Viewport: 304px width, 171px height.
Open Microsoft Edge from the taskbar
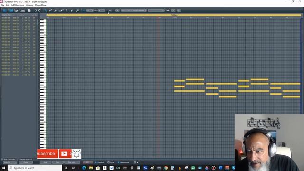pyautogui.click(x=84, y=168)
